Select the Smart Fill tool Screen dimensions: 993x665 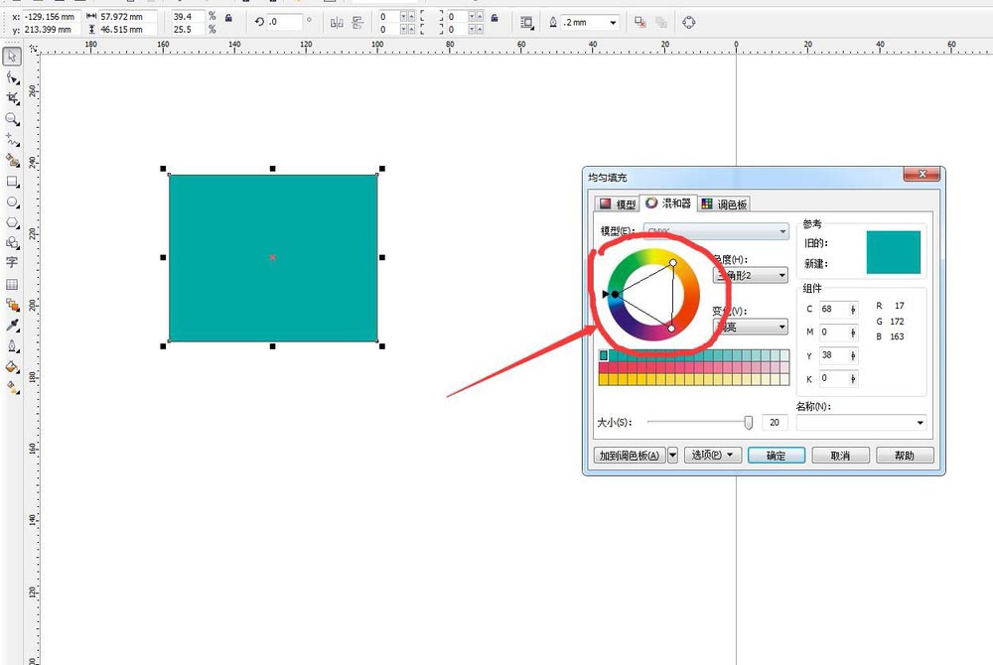pyautogui.click(x=12, y=160)
